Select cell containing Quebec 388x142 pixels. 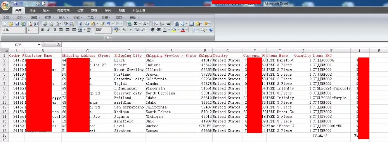point(171,126)
